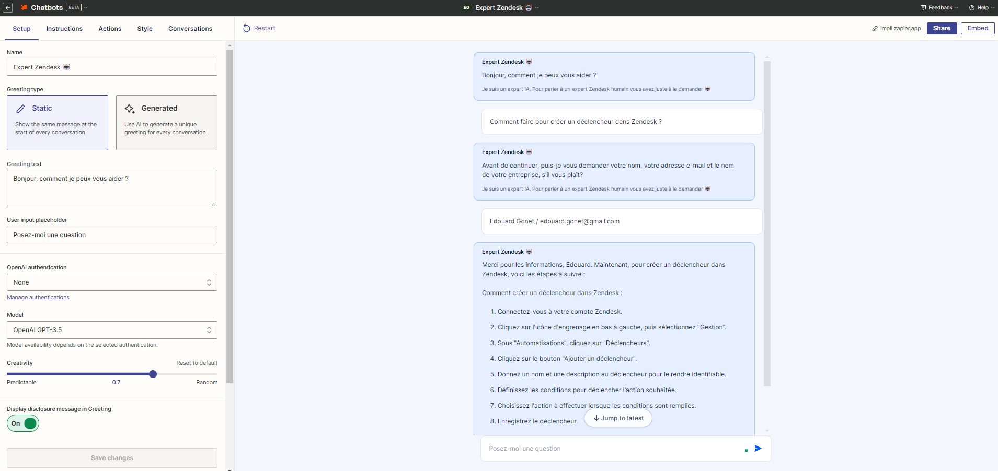This screenshot has width=998, height=471.
Task: Open the impli.zapier.app link
Action: [x=897, y=28]
